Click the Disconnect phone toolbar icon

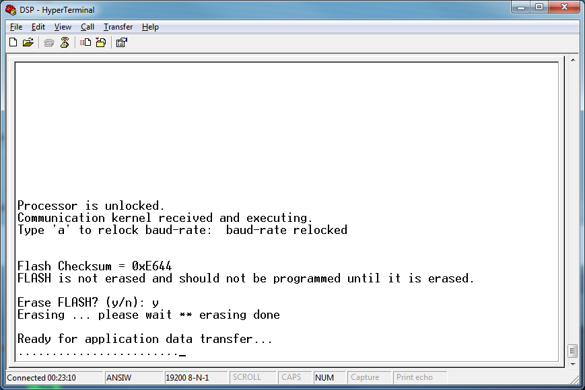pyautogui.click(x=65, y=42)
